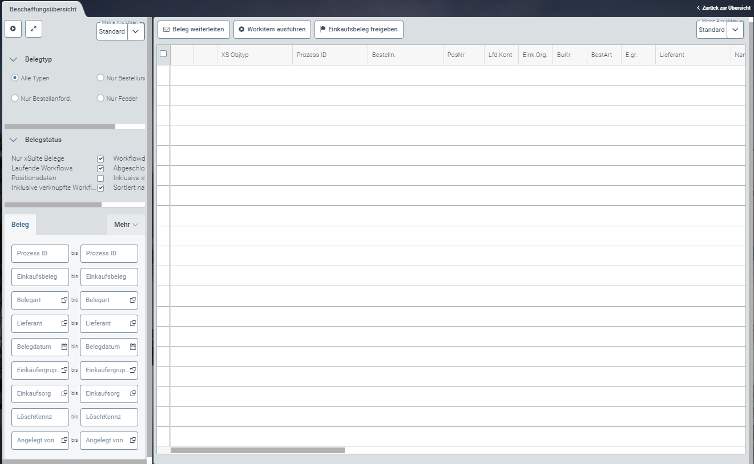Image resolution: width=754 pixels, height=464 pixels.
Task: Enable the Positionsdaten checkbox
Action: pos(100,178)
